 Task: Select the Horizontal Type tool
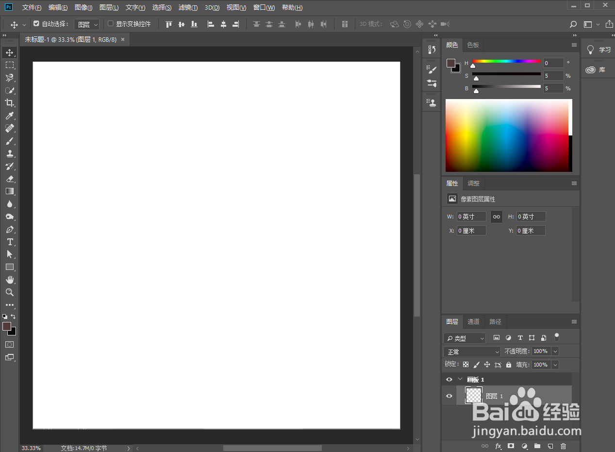[x=10, y=242]
